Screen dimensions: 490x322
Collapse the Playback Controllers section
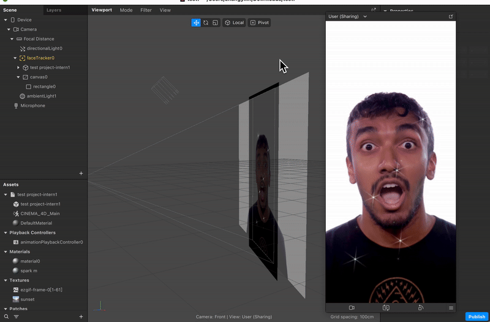click(x=6, y=232)
